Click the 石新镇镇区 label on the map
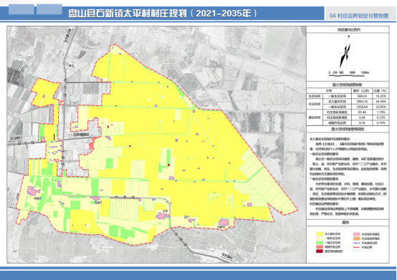The width and height of the screenshot is (397, 280). [81, 135]
